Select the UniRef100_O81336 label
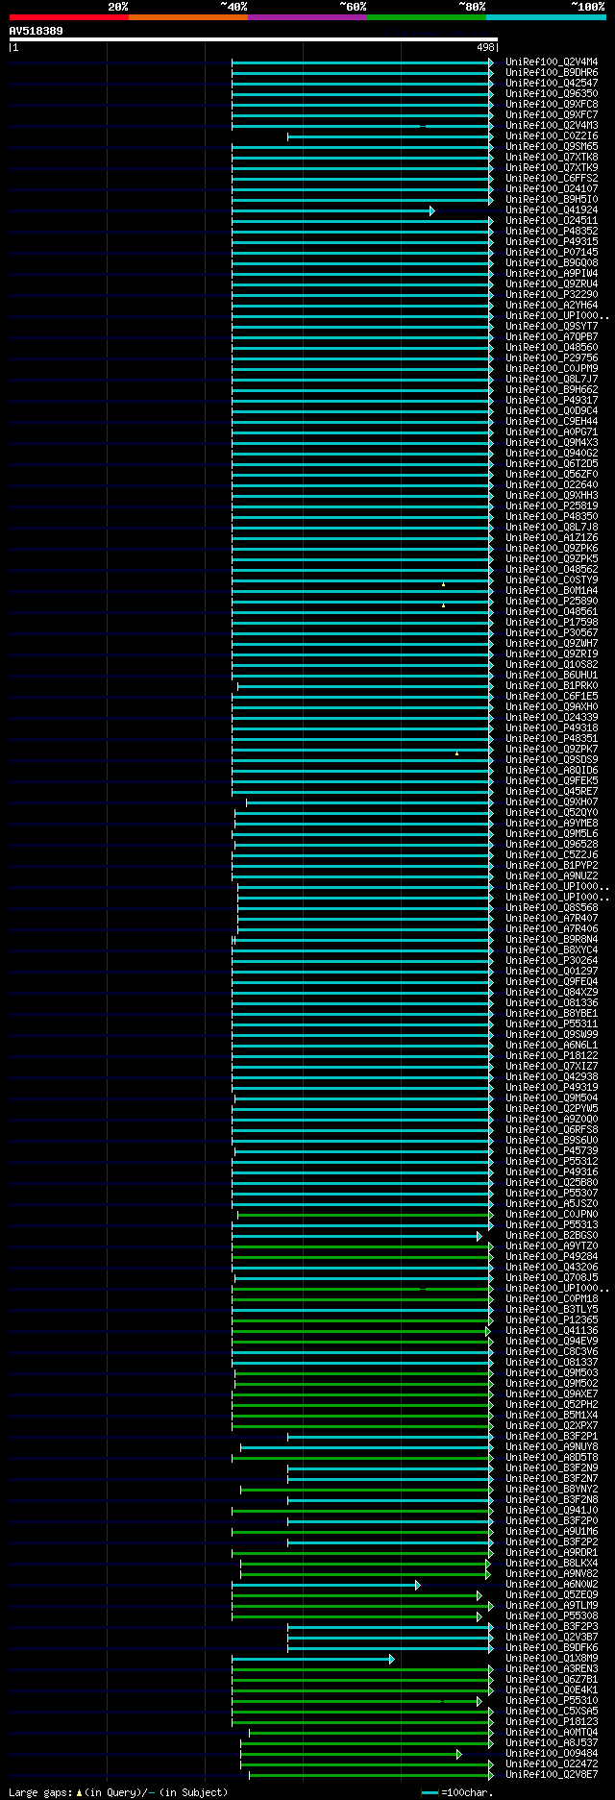 [x=552, y=1003]
